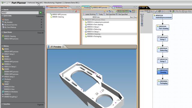The image size is (192, 108).
Task: Switch to the Product tab
Action: click(x=86, y=7)
